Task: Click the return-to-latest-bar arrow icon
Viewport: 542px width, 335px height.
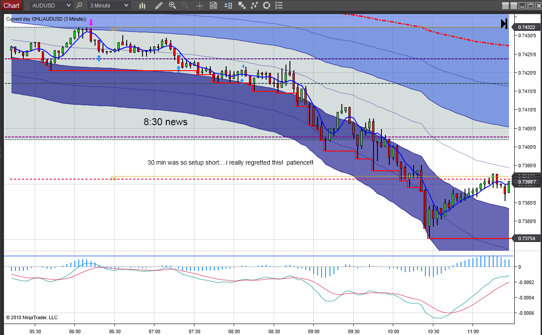Action: coord(504,24)
